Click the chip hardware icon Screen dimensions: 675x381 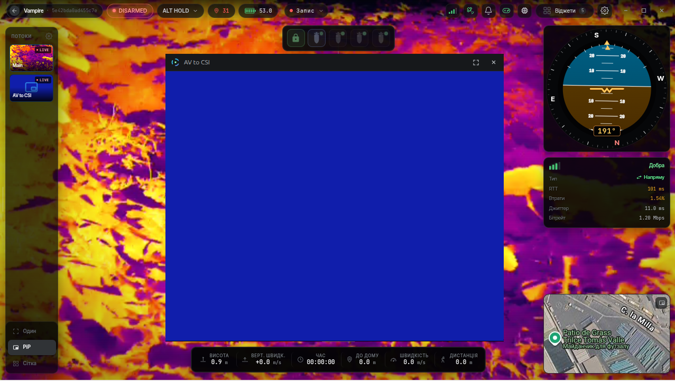(x=524, y=11)
